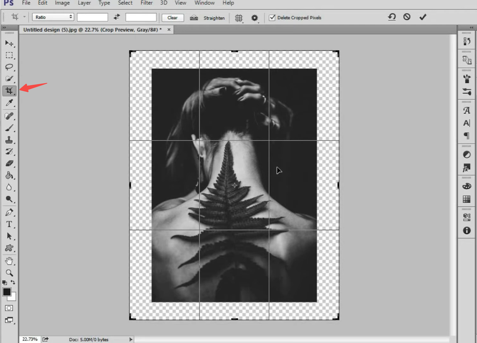Click the foreground color swatch
The height and width of the screenshot is (343, 477).
point(6,292)
